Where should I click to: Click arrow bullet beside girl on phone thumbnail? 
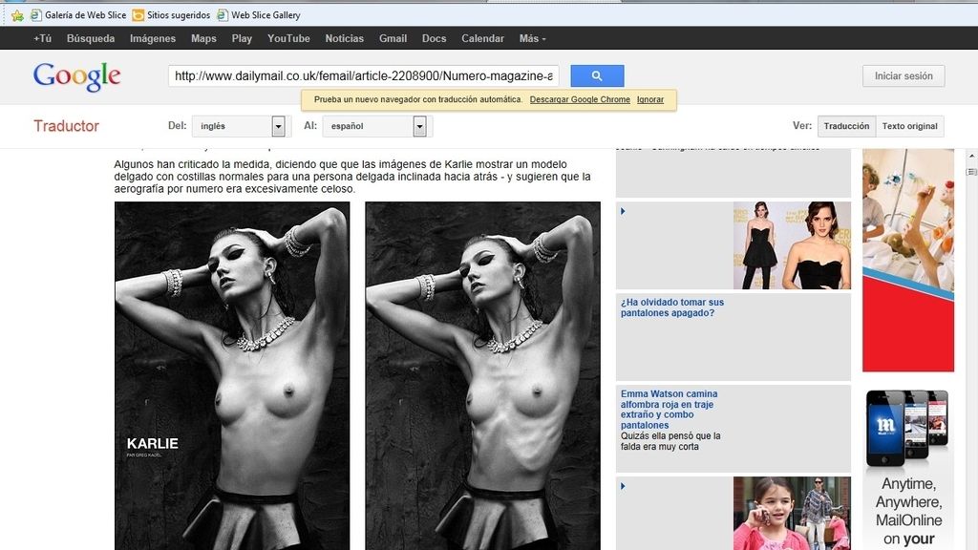click(x=623, y=486)
